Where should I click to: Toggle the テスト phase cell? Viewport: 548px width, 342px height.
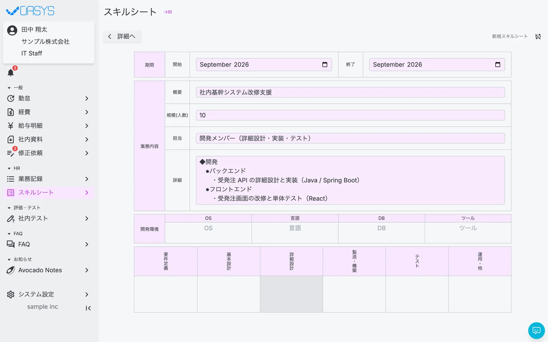tap(417, 294)
